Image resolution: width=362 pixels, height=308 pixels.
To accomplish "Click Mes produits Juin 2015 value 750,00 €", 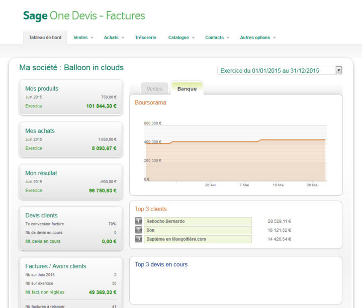I will (109, 97).
